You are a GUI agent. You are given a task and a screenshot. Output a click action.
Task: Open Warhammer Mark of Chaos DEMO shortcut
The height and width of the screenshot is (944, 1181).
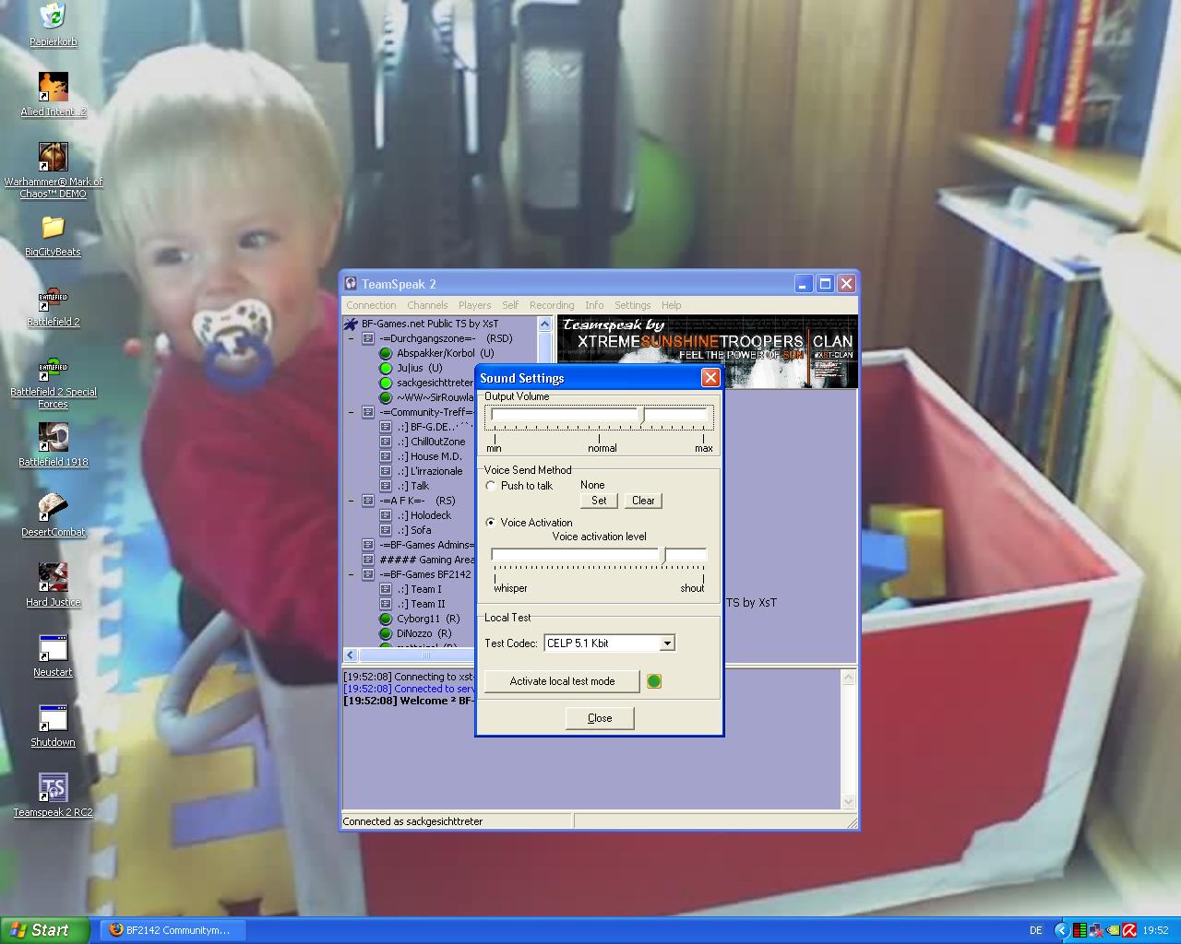[x=53, y=157]
